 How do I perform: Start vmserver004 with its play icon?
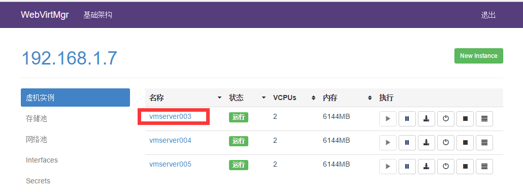[x=387, y=143]
